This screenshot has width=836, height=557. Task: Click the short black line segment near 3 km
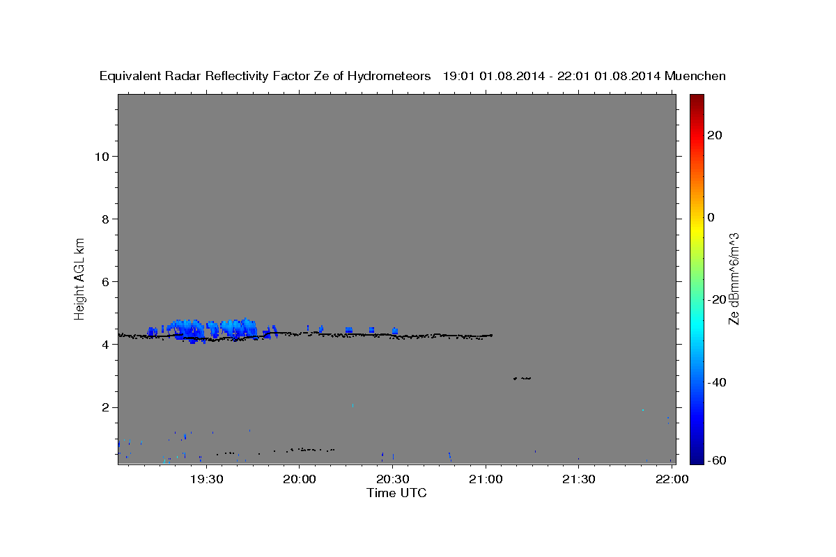point(522,378)
